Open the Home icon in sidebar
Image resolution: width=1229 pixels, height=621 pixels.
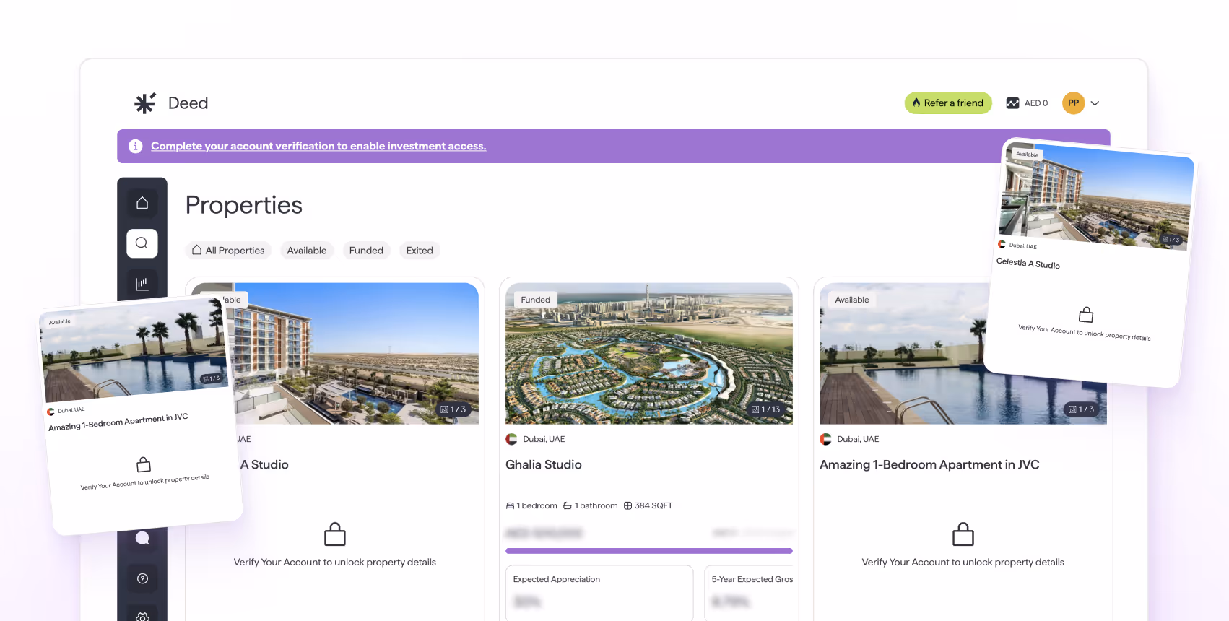click(x=142, y=203)
